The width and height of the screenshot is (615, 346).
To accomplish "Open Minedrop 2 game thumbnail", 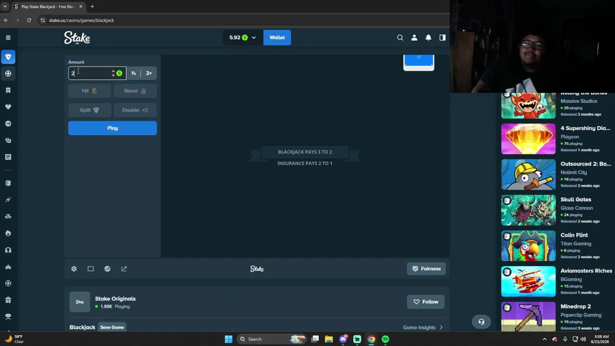I will [x=529, y=317].
